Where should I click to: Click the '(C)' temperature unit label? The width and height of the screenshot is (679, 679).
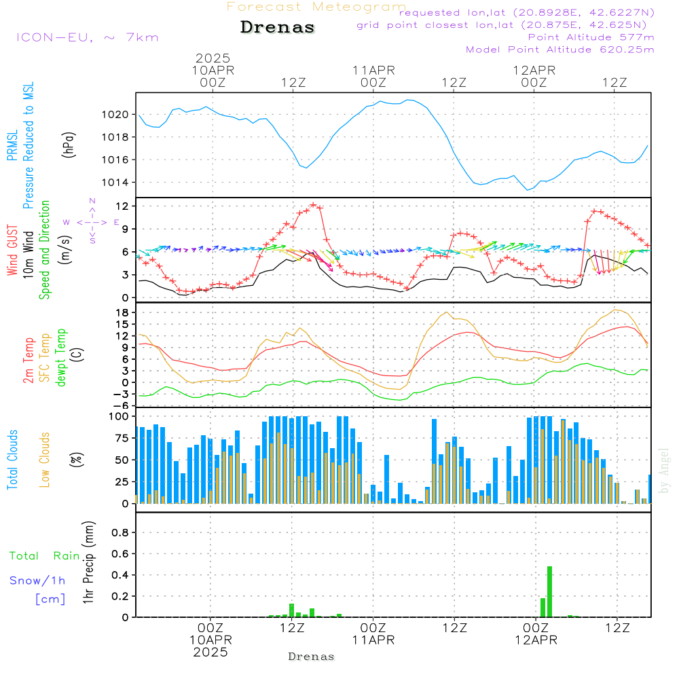pyautogui.click(x=77, y=354)
